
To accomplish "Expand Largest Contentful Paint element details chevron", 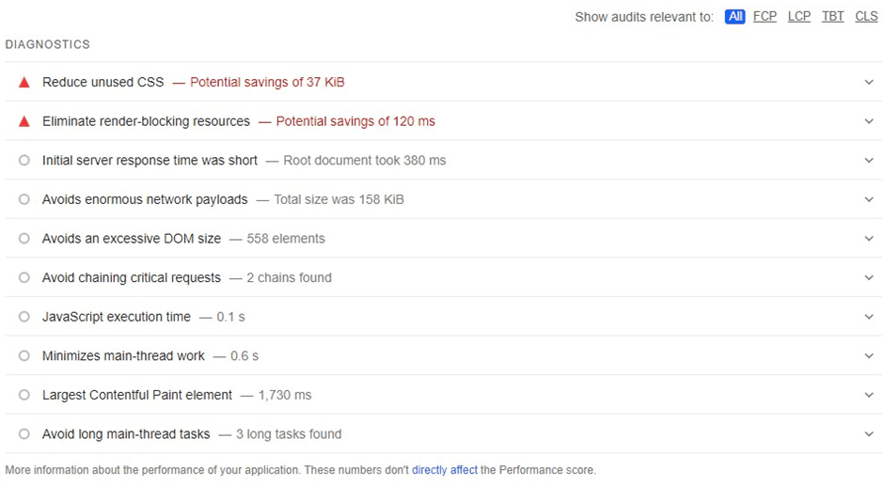I will pos(869,395).
